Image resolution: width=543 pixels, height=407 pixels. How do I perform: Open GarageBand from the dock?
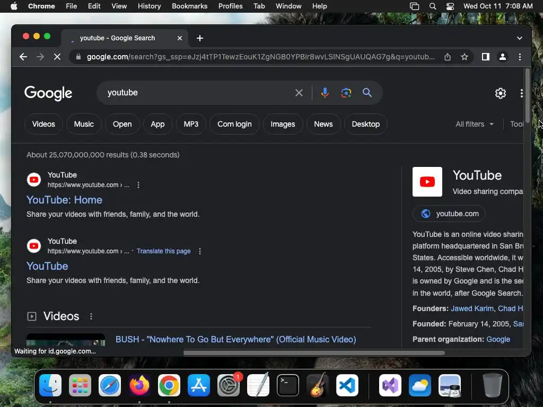click(318, 385)
